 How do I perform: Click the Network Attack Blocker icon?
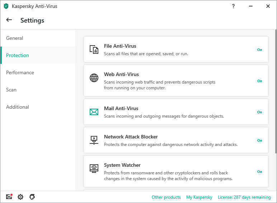point(94,140)
